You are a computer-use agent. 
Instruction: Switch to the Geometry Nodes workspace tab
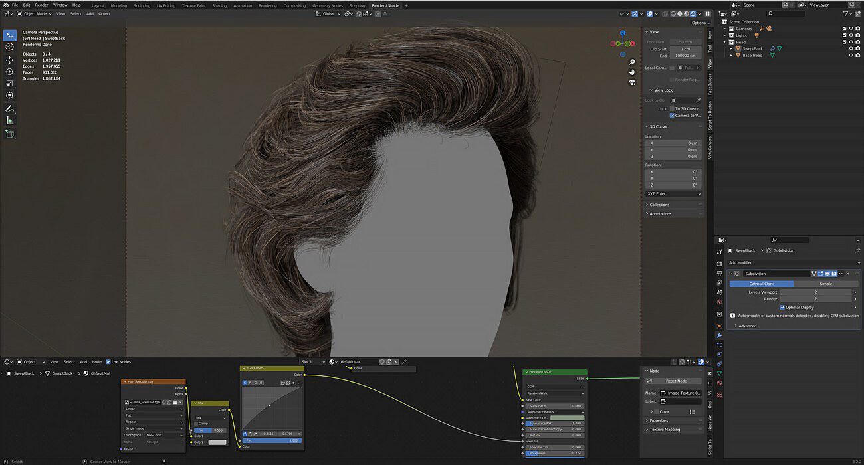[328, 5]
